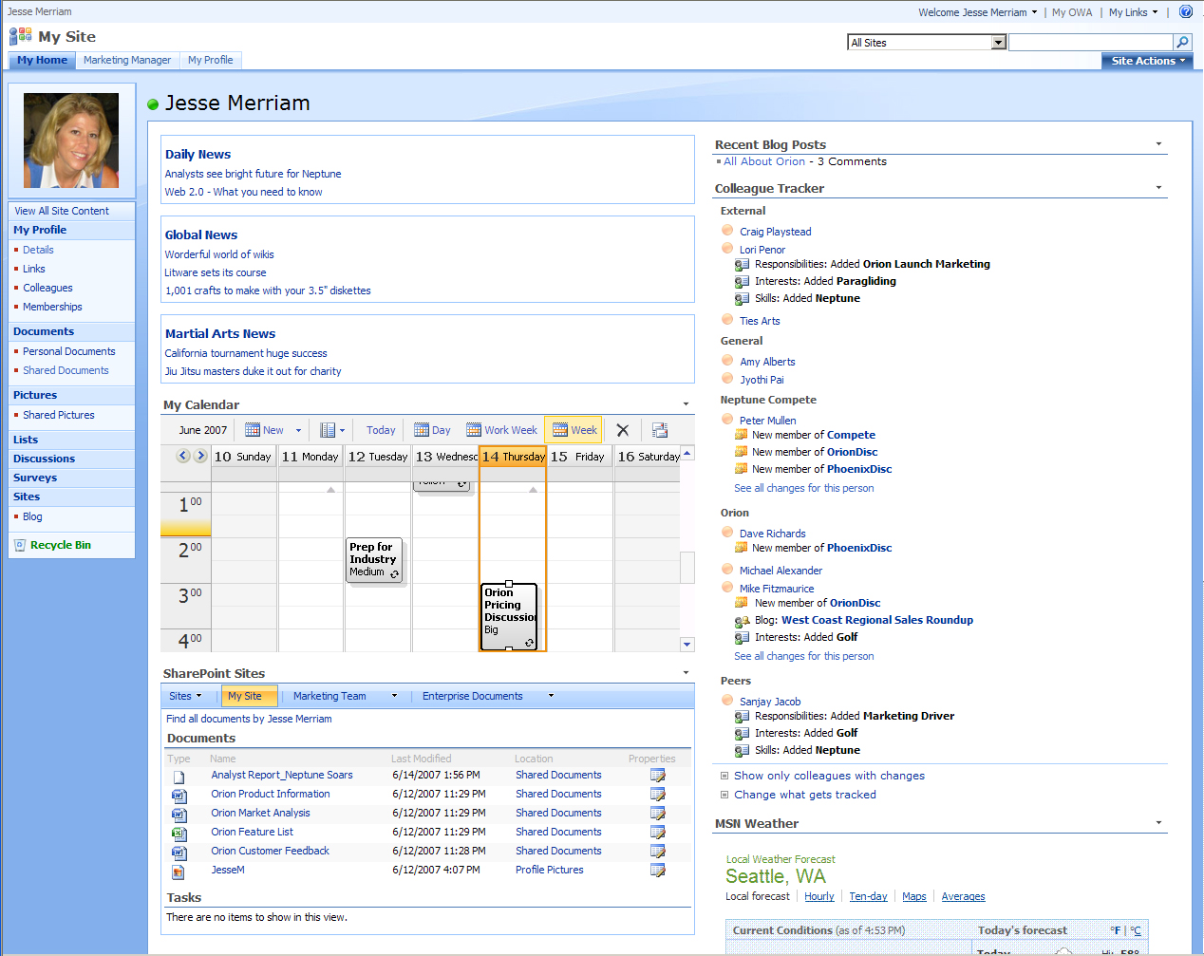Click file type icon for Analyst Report_Neptune Soars
Viewport: 1204px width, 956px height.
click(x=179, y=777)
